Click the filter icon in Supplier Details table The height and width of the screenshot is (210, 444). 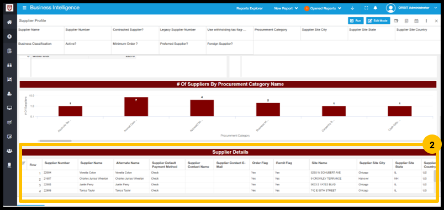(x=24, y=163)
